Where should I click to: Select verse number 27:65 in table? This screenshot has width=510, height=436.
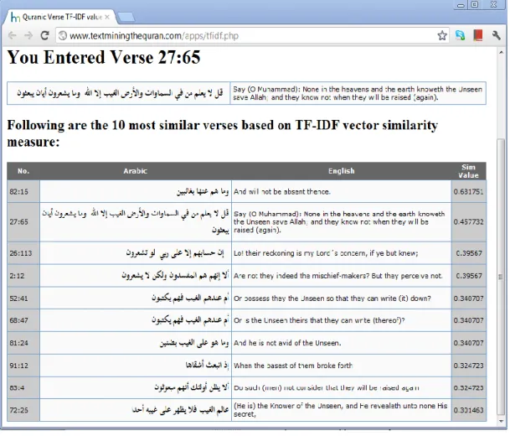[x=23, y=223]
